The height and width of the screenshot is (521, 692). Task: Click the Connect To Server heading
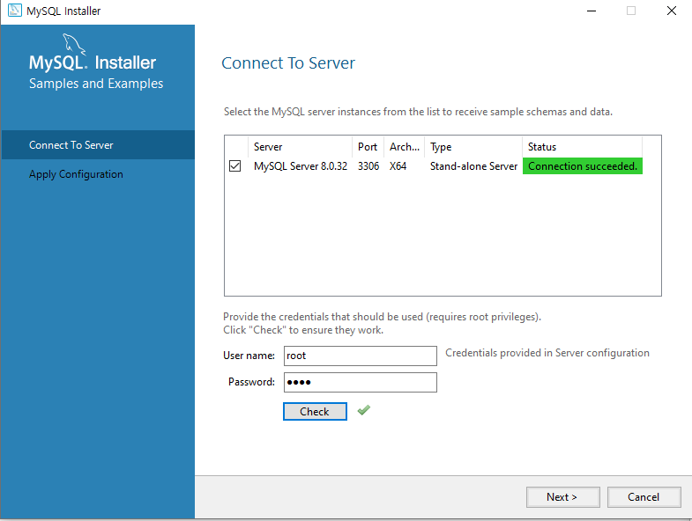coord(288,63)
